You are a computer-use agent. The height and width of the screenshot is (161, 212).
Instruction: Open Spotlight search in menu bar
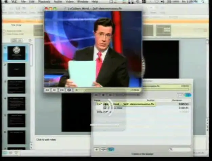point(203,1)
